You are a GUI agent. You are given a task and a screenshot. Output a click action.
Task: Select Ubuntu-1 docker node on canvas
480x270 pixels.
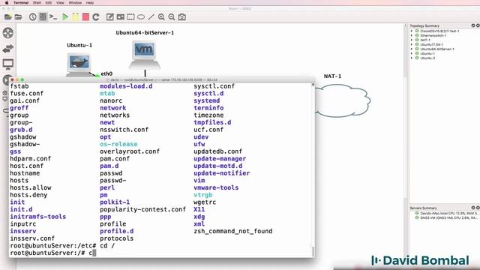click(79, 64)
